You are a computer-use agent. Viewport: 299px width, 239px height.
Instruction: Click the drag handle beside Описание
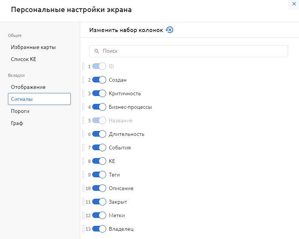[x=83, y=188]
